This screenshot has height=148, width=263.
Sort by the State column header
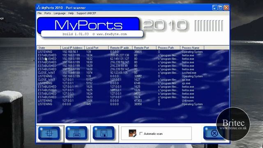tap(49, 48)
